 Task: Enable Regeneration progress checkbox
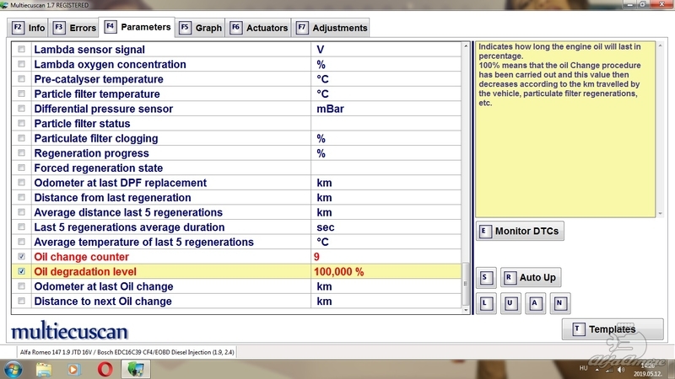coord(22,153)
